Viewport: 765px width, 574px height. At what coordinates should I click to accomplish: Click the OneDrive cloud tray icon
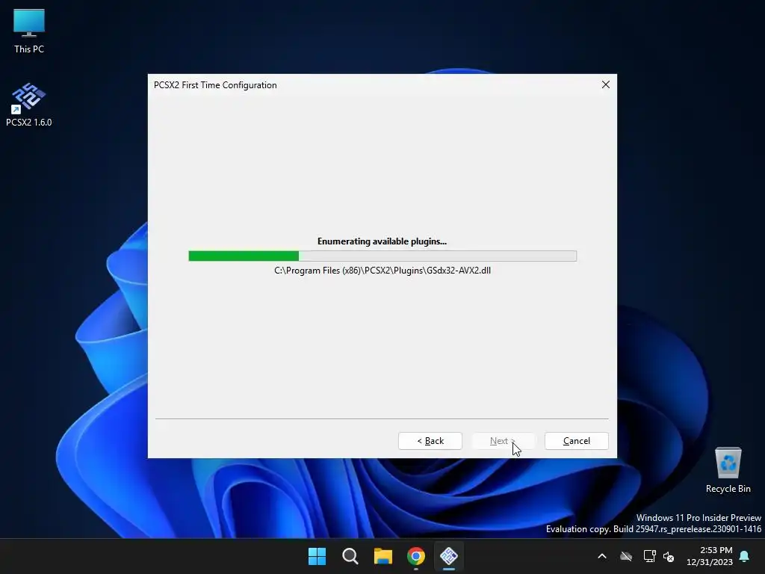[626, 556]
